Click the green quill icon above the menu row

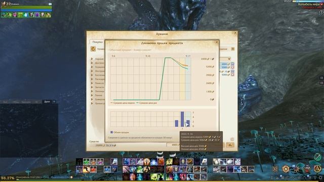click(317, 157)
